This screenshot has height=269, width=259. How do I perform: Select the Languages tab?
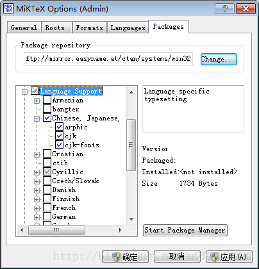128,28
